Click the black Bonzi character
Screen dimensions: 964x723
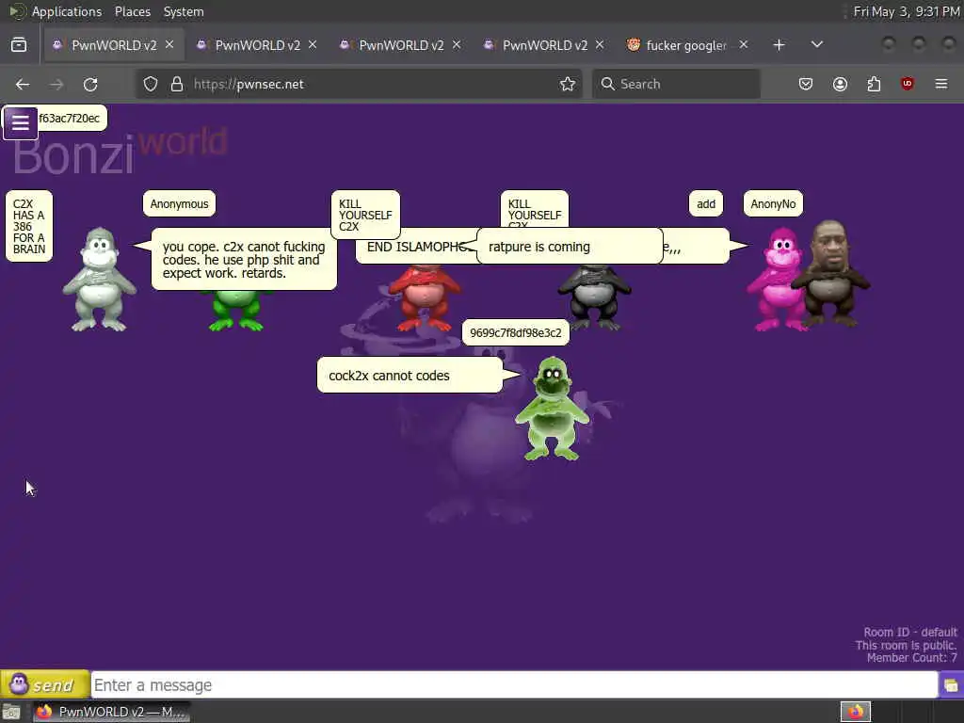pos(594,298)
